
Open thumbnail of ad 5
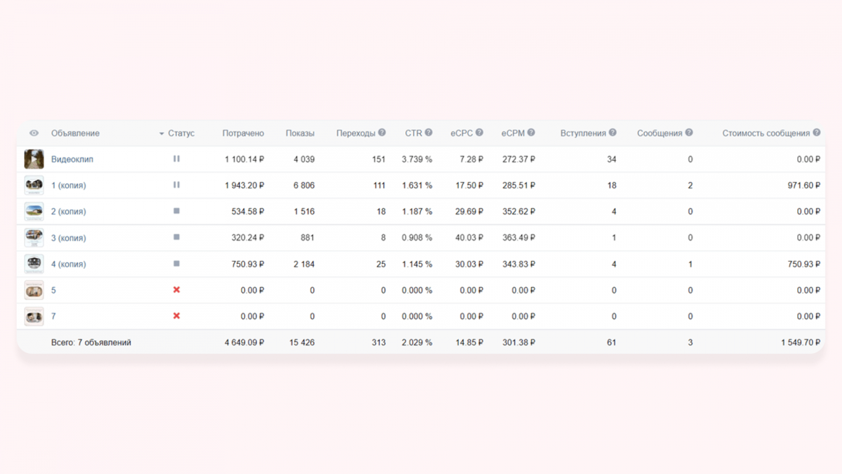click(34, 290)
